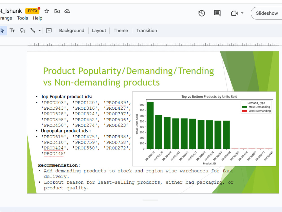Click the document title ending in '_Ishank'
Image resolution: width=282 pixels, height=212 pixels.
click(x=11, y=11)
